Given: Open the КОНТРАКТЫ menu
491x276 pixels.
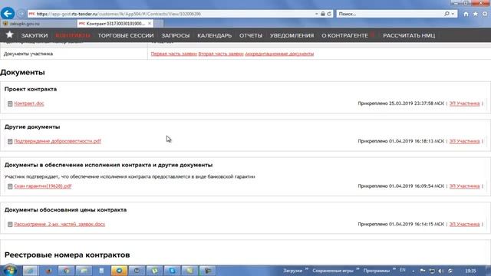Looking at the screenshot, I should [73, 36].
